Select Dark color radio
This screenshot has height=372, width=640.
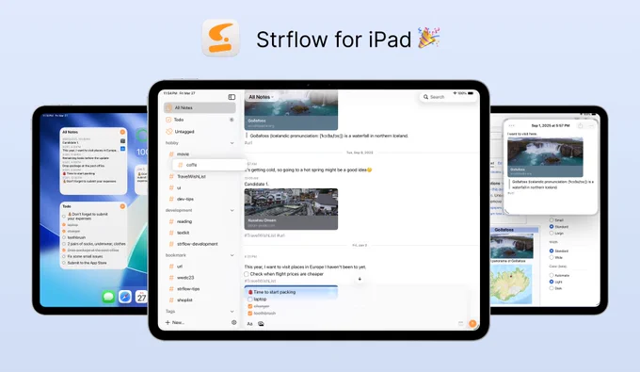(552, 288)
